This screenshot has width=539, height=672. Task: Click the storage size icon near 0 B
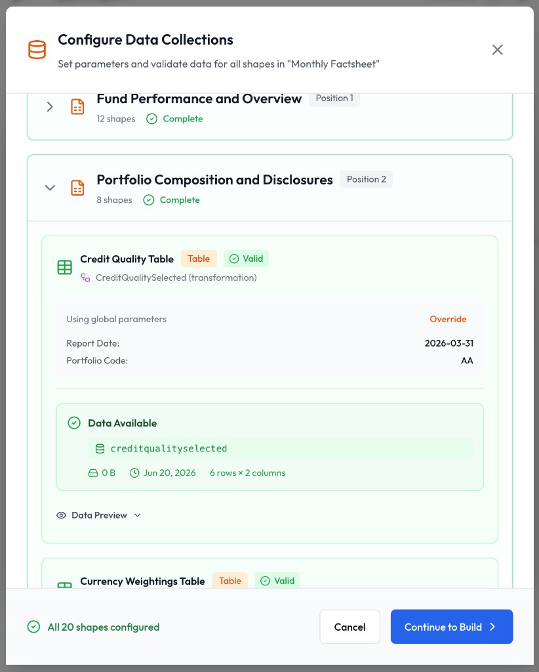(x=93, y=473)
